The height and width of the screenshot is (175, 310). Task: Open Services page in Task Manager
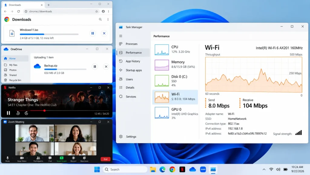pos(133,97)
